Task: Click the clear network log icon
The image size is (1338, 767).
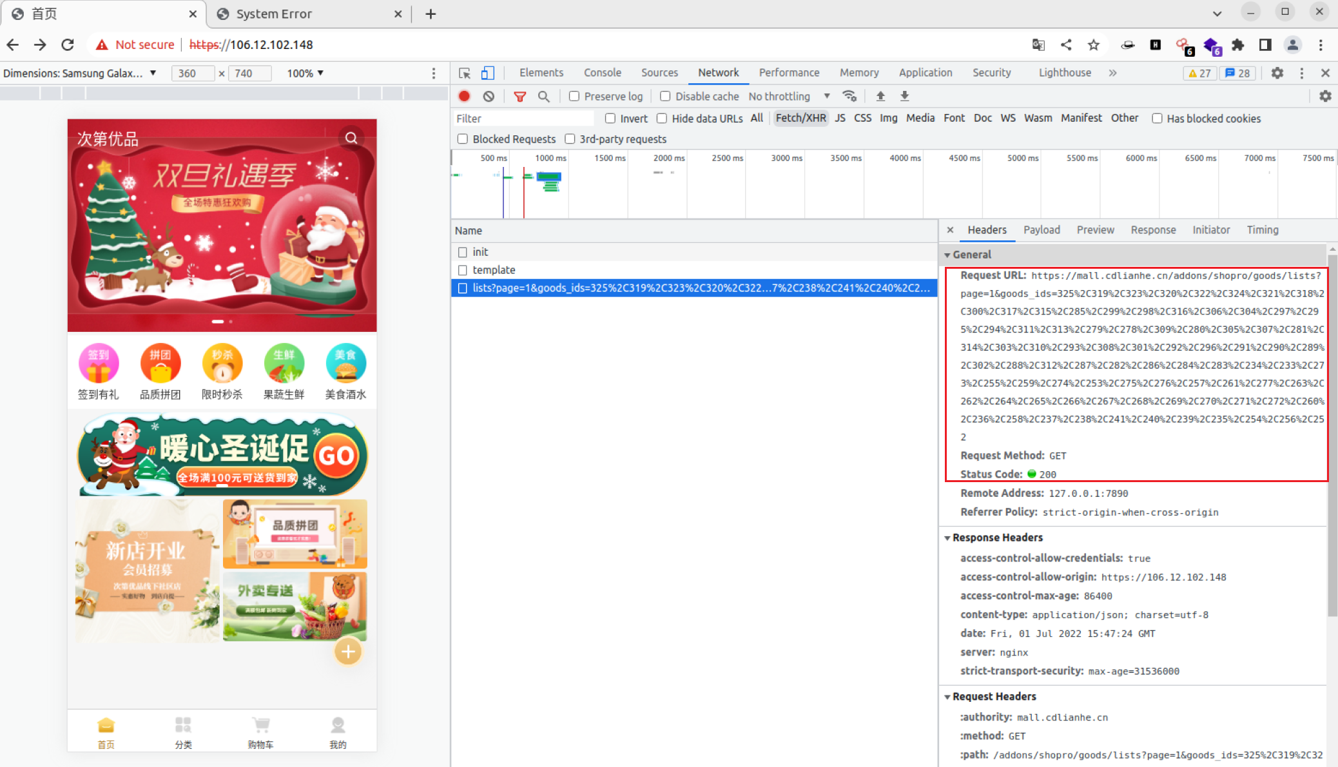Action: 489,96
